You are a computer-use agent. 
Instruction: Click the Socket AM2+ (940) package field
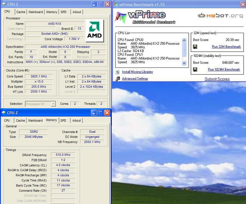[54, 34]
